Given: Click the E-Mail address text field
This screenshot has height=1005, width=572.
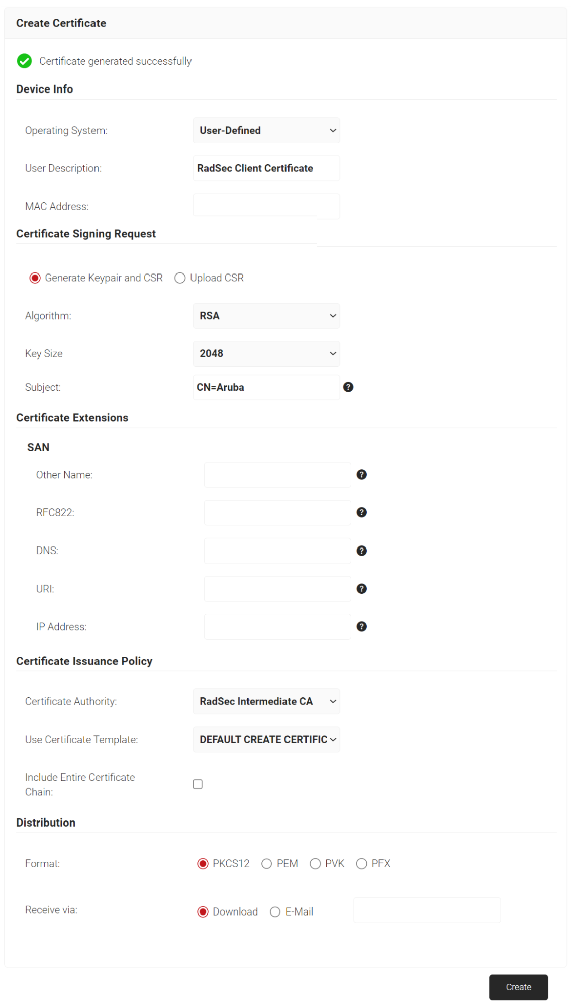Looking at the screenshot, I should (x=427, y=910).
